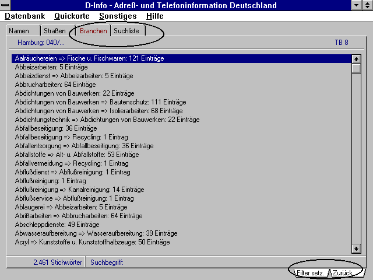Open the Sonstiges menu
This screenshot has height=280, width=373.
[118, 16]
